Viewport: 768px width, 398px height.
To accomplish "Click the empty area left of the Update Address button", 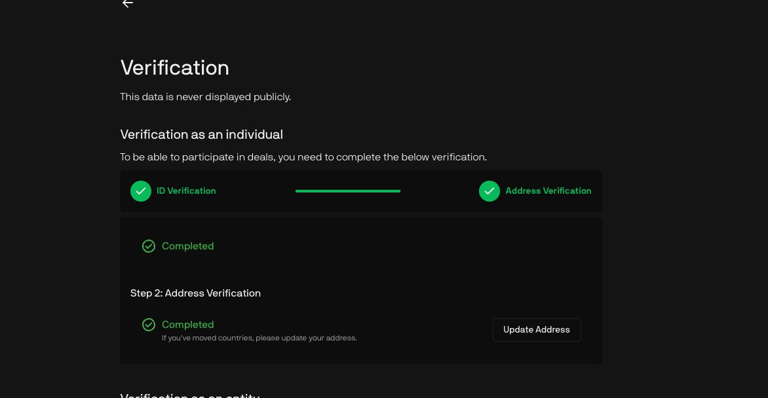I will click(426, 330).
